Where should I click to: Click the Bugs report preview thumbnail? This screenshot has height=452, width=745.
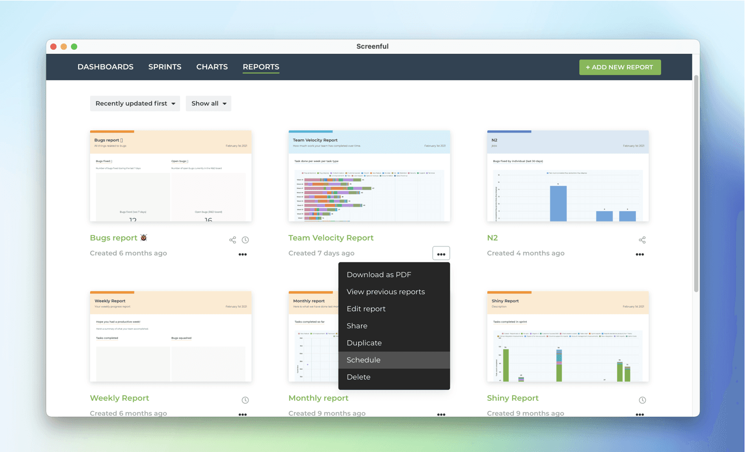click(171, 176)
